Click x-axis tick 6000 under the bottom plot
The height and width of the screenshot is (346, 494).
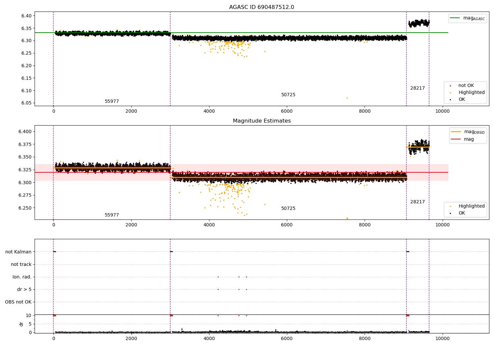287,339
